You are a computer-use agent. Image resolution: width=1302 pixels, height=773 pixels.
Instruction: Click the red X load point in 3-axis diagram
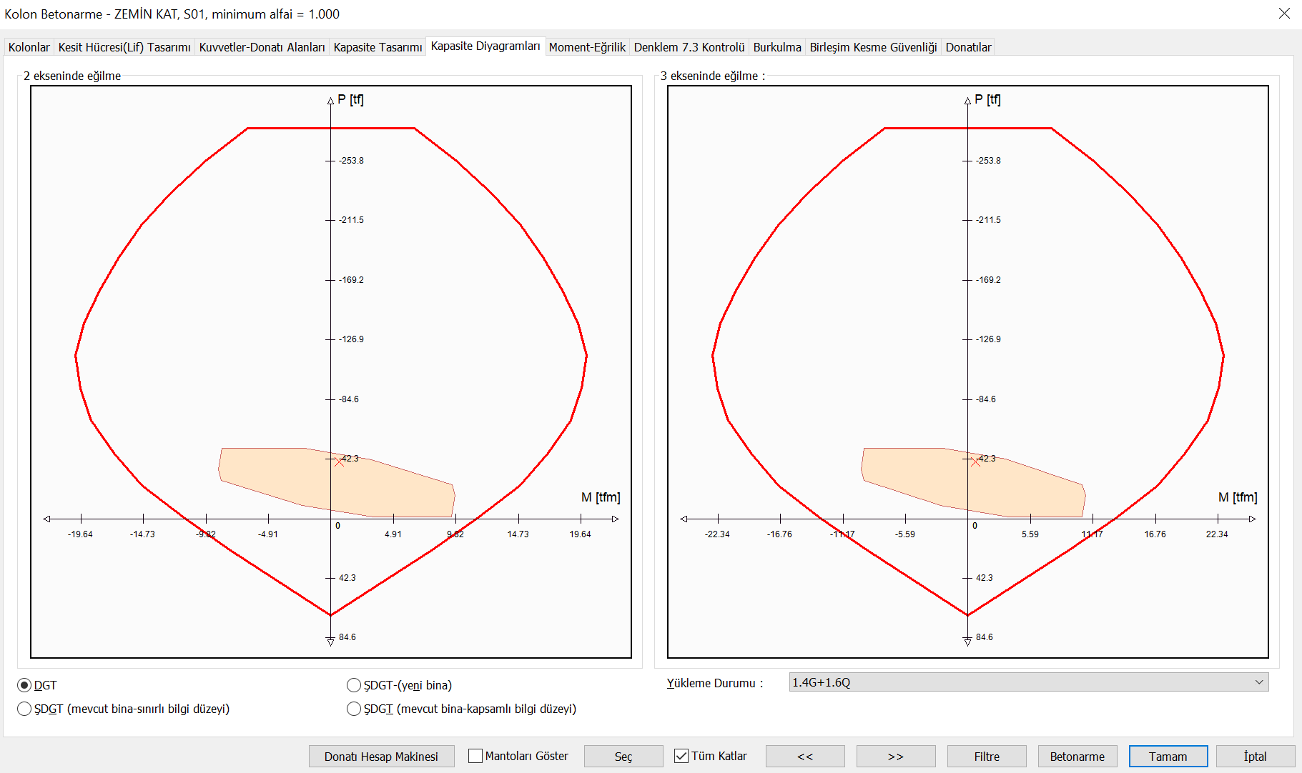click(x=976, y=462)
